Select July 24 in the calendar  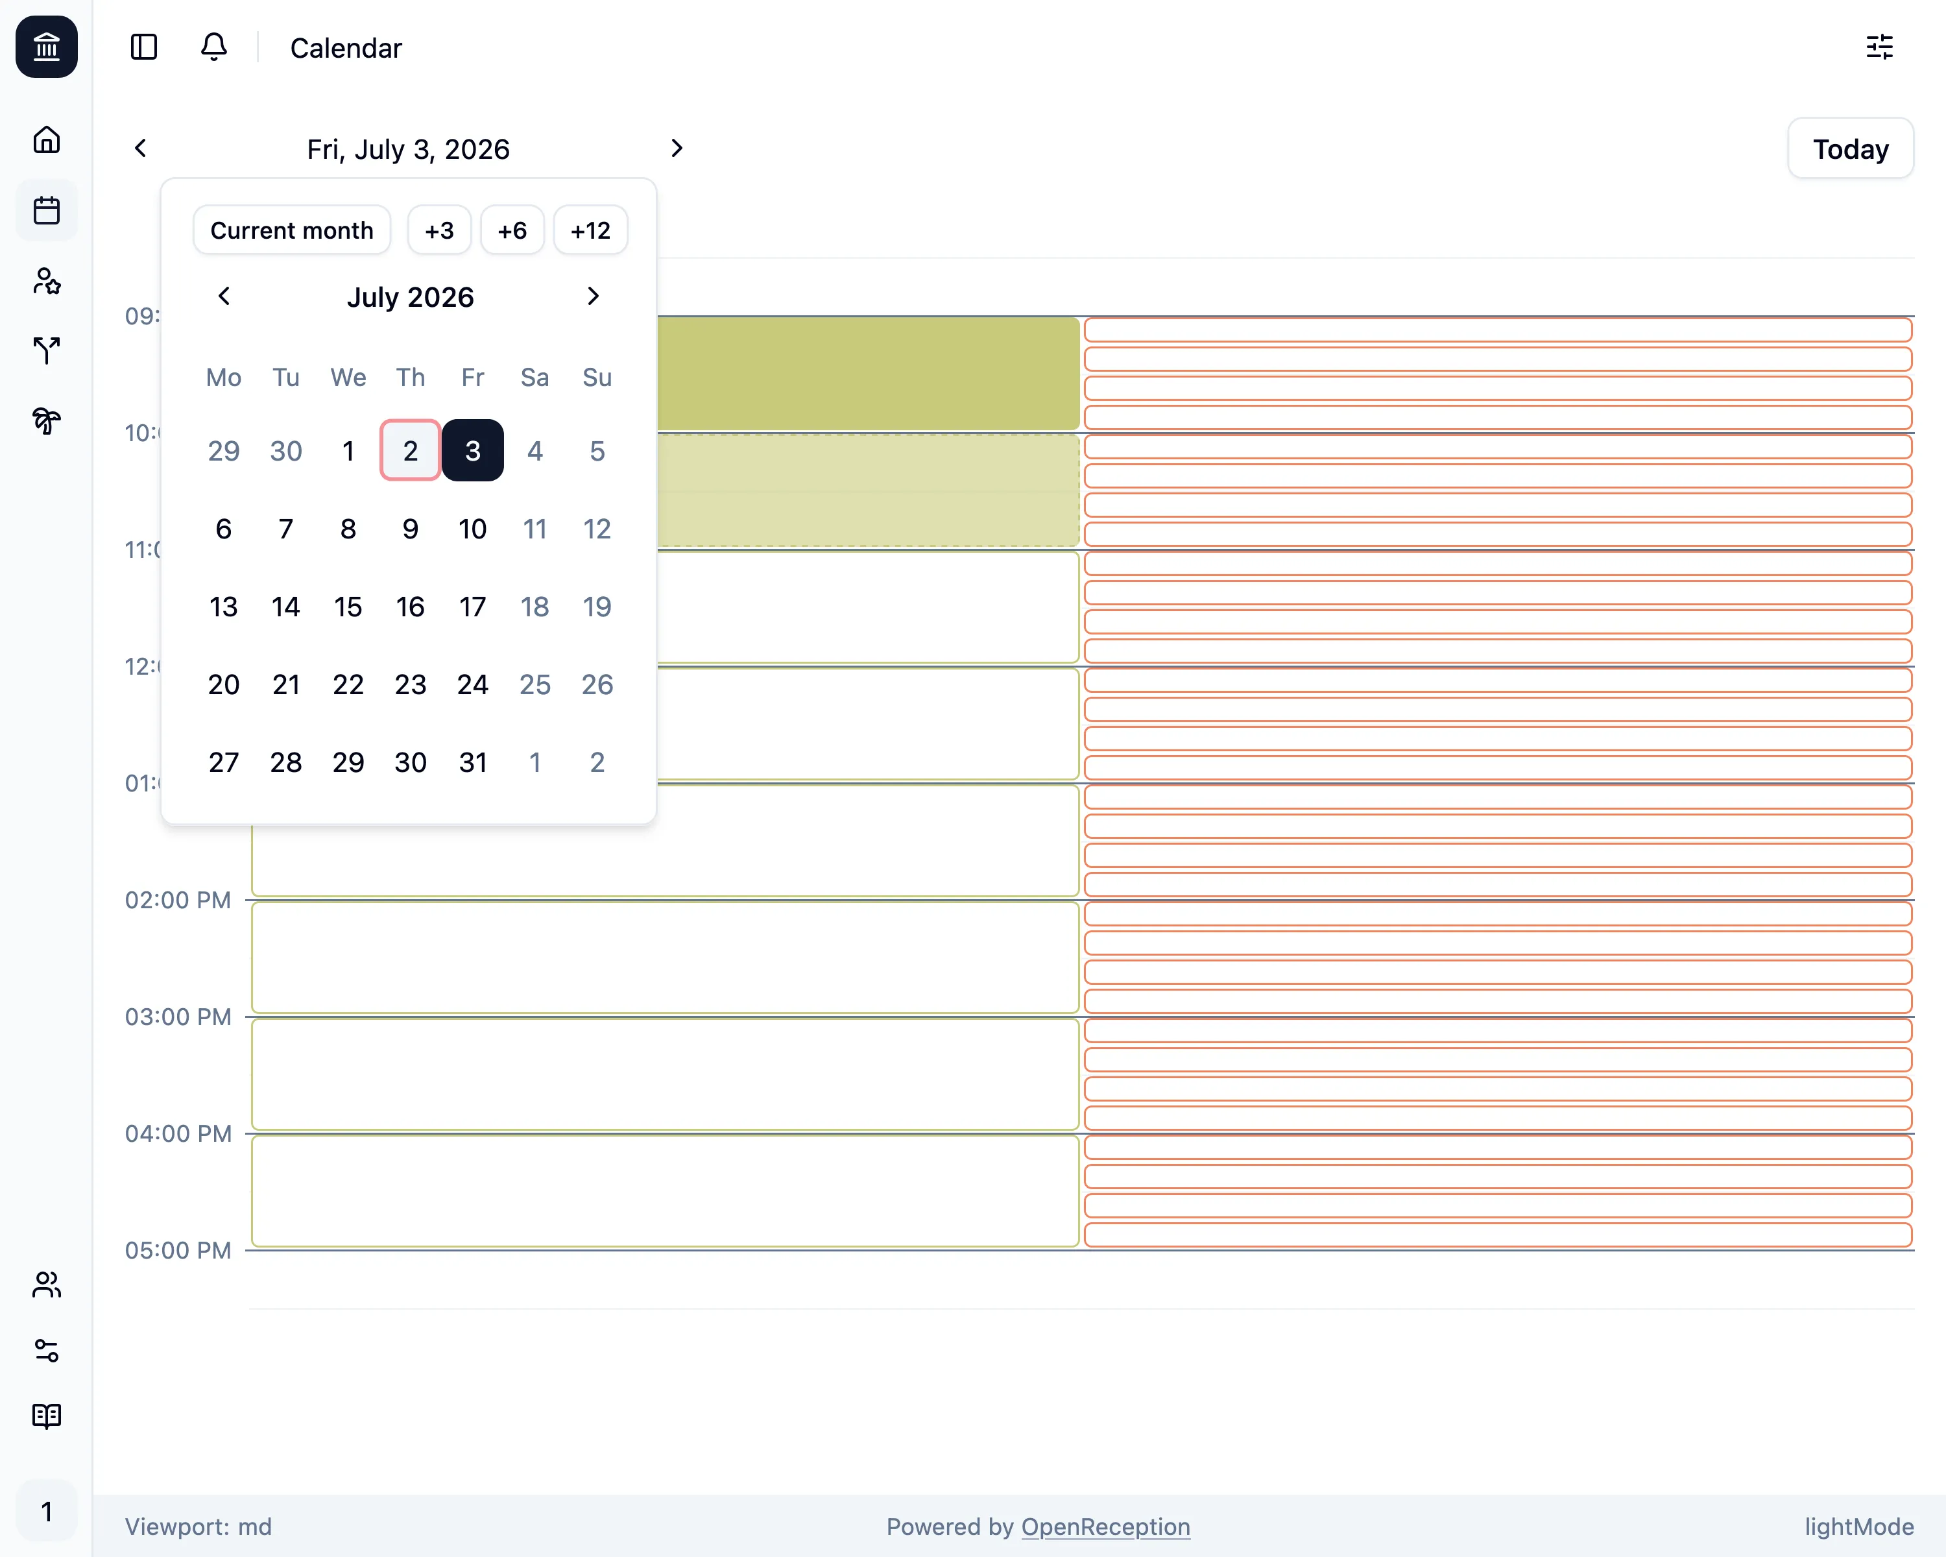coord(473,684)
